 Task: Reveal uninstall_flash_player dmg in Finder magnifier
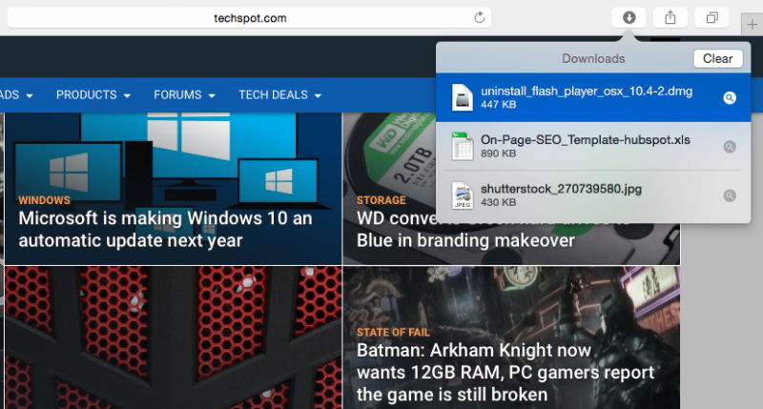click(x=730, y=98)
